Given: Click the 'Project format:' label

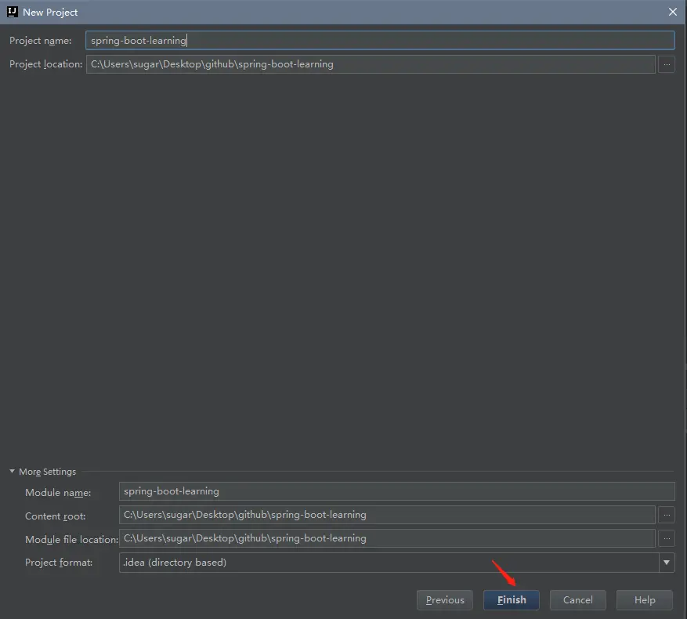Looking at the screenshot, I should [x=59, y=563].
